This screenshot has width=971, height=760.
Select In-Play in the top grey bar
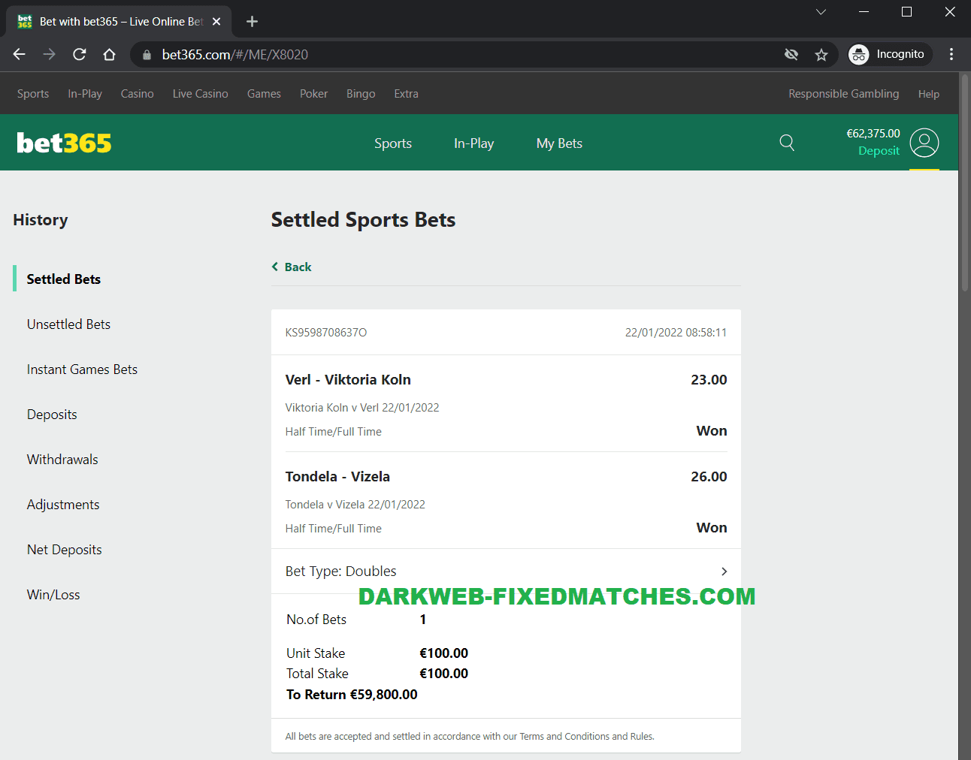click(x=85, y=94)
